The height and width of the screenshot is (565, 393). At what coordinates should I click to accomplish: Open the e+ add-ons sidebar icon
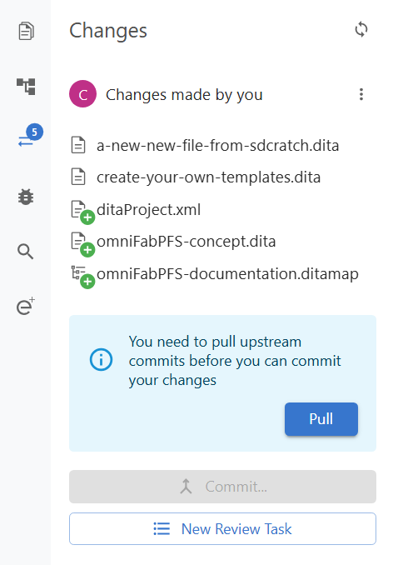pyautogui.click(x=26, y=306)
